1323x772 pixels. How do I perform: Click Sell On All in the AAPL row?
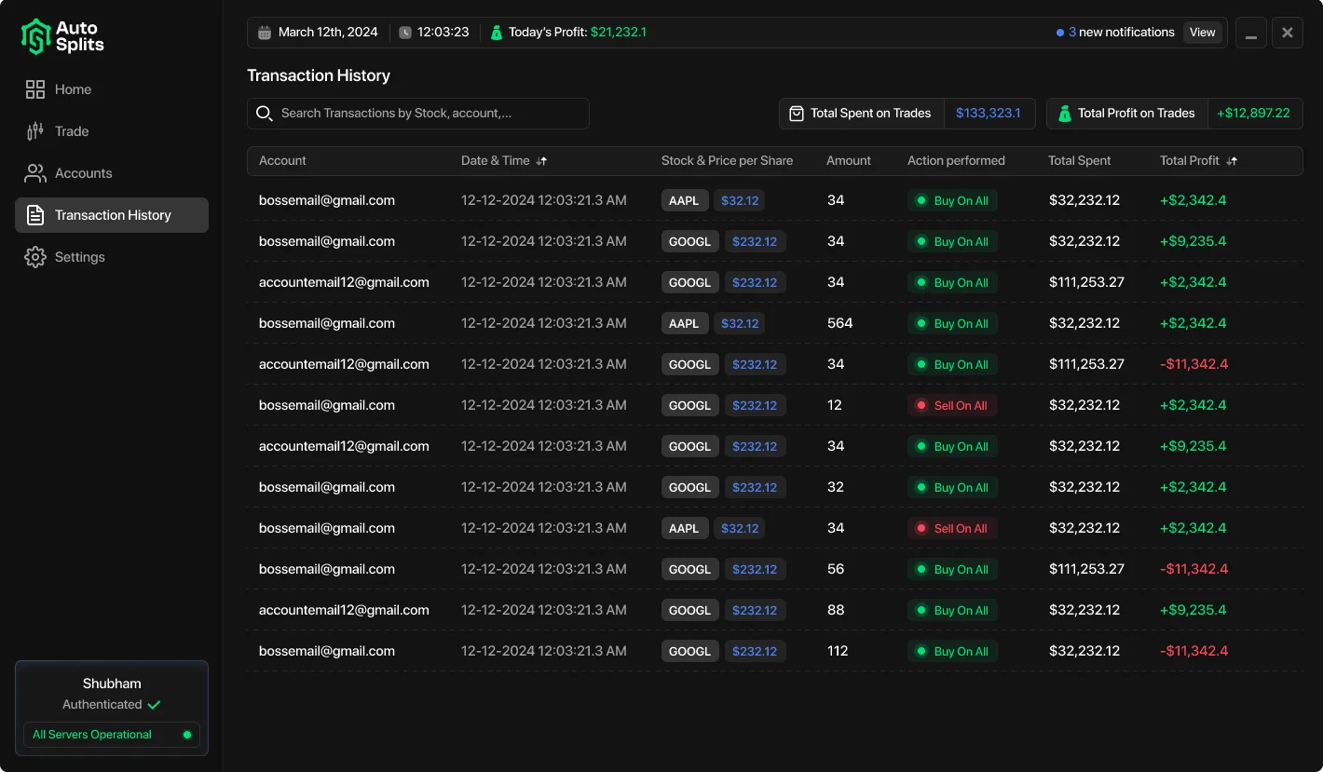coord(952,528)
